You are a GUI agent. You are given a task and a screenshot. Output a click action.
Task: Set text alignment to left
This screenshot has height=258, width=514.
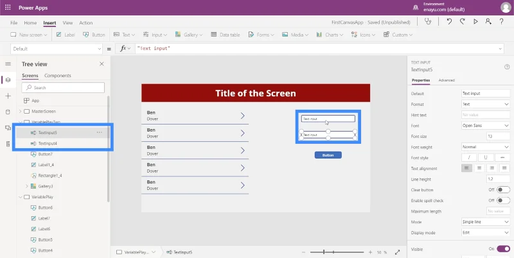pos(467,168)
